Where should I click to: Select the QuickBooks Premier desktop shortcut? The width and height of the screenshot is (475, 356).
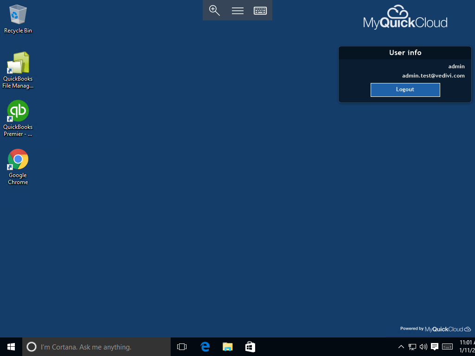18,118
